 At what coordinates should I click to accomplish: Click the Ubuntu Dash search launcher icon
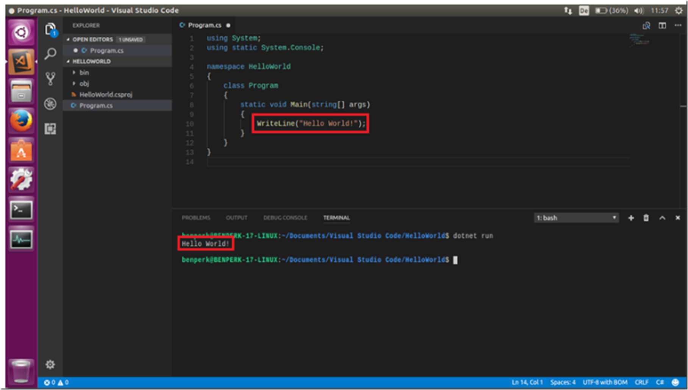(x=21, y=32)
